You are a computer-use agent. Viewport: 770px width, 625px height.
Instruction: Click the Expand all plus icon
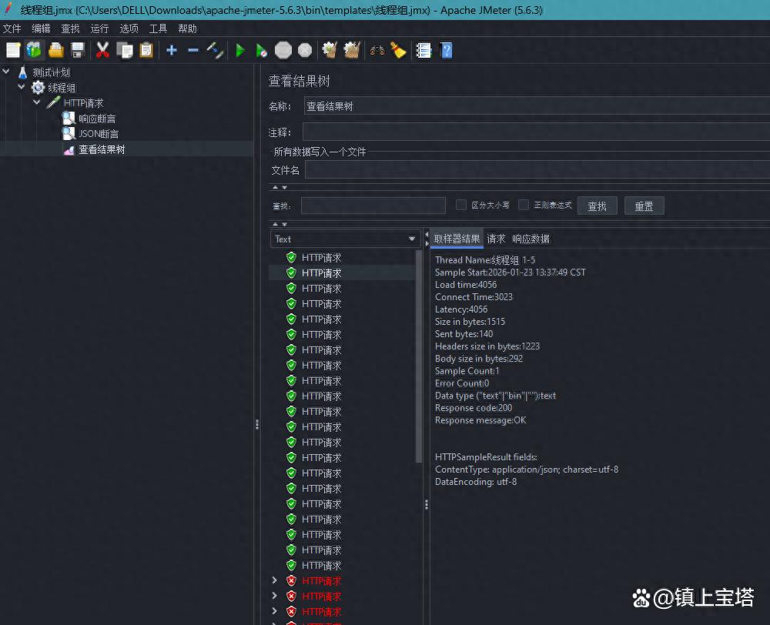[x=172, y=50]
